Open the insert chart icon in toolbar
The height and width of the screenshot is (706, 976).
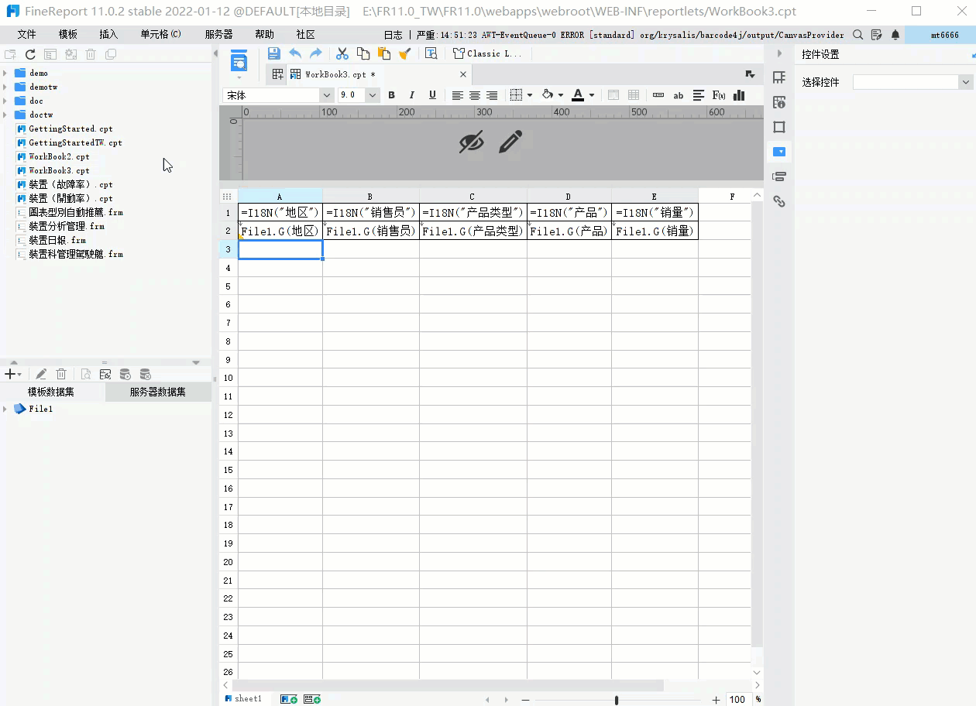click(x=739, y=95)
